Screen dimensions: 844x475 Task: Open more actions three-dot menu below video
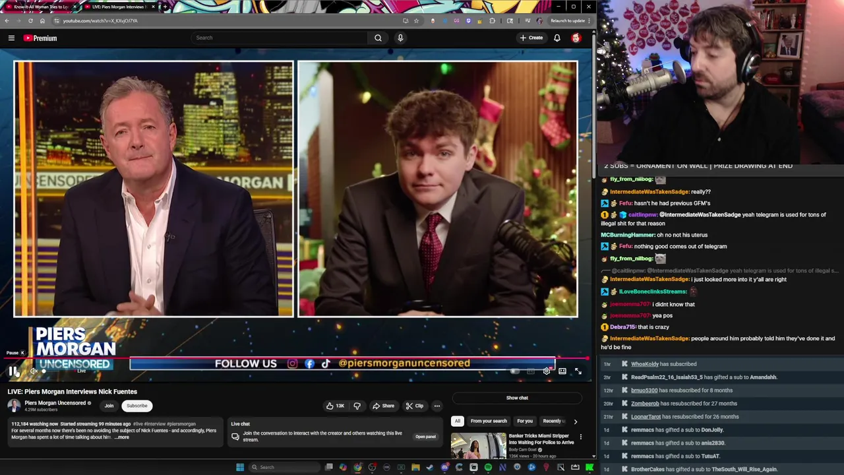pos(437,406)
